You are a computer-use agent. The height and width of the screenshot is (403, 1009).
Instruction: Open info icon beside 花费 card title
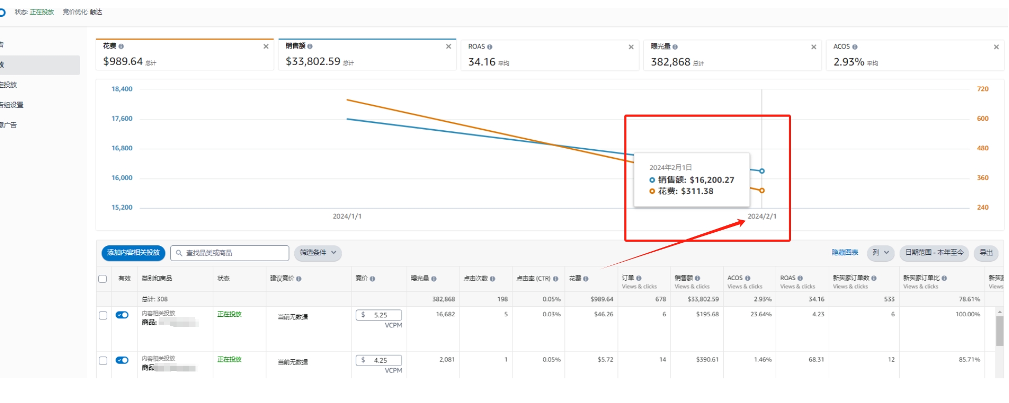point(121,46)
